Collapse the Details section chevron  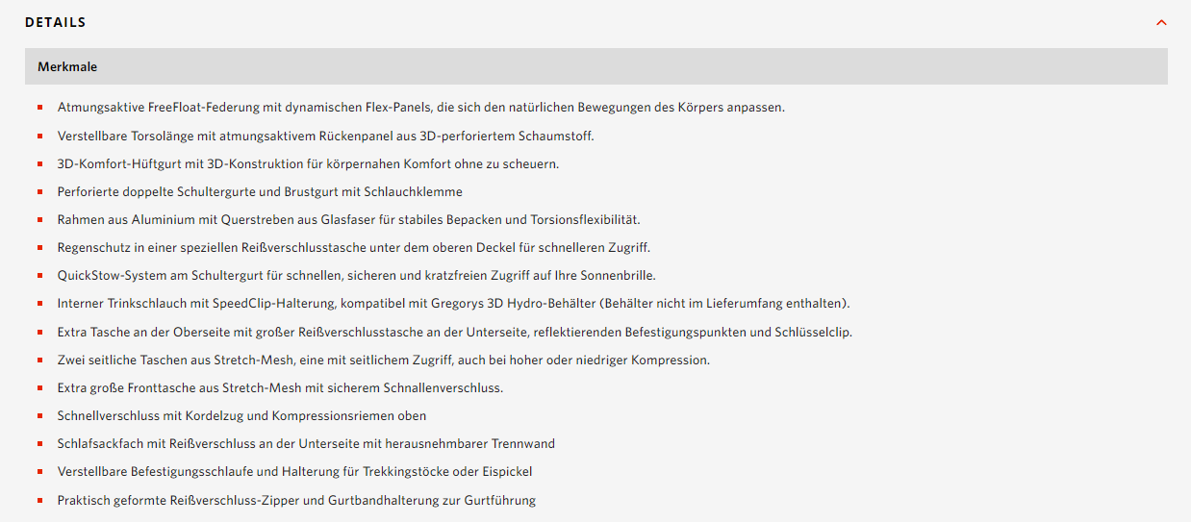tap(1161, 22)
